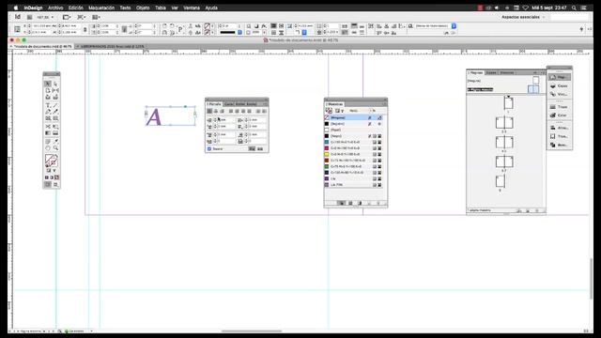The image size is (601, 338).
Task: Click Apply Color button in toolbox
Action: 47,177
